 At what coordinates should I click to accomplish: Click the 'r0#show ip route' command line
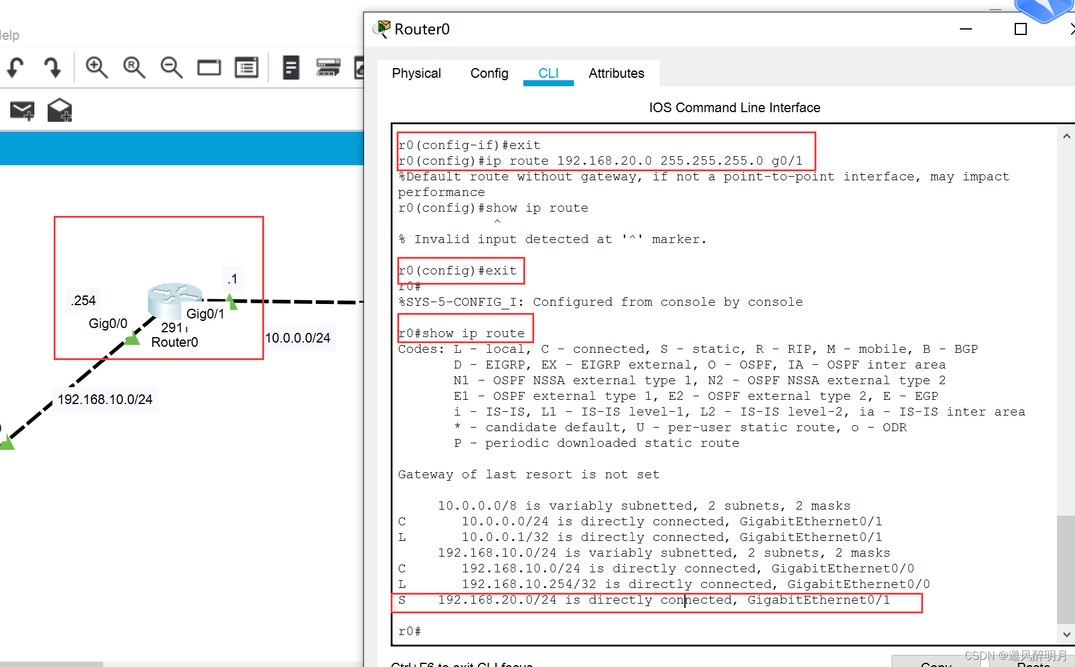click(461, 333)
